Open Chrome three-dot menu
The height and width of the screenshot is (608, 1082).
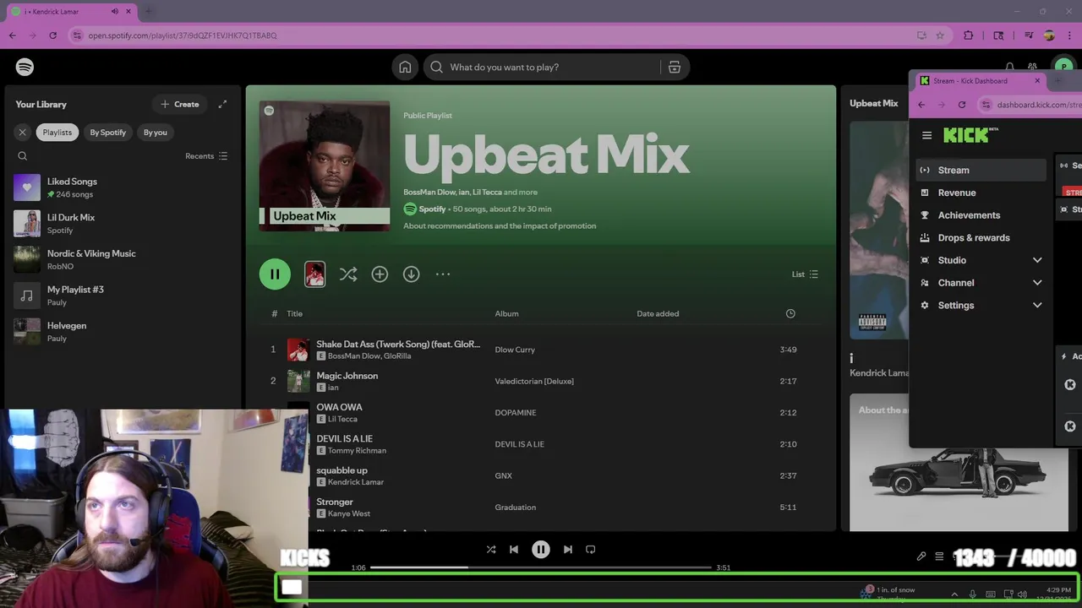pyautogui.click(x=1070, y=35)
